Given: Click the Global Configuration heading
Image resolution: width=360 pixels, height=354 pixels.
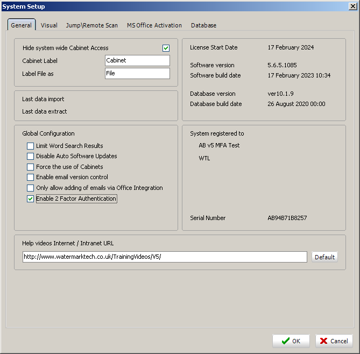Looking at the screenshot, I should tap(48, 133).
